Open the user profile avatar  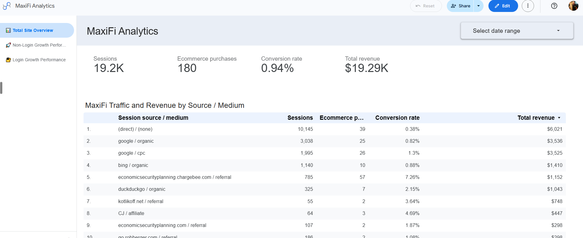pyautogui.click(x=573, y=6)
